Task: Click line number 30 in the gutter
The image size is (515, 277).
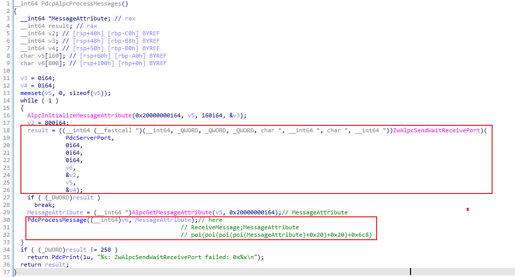Action: (6, 220)
